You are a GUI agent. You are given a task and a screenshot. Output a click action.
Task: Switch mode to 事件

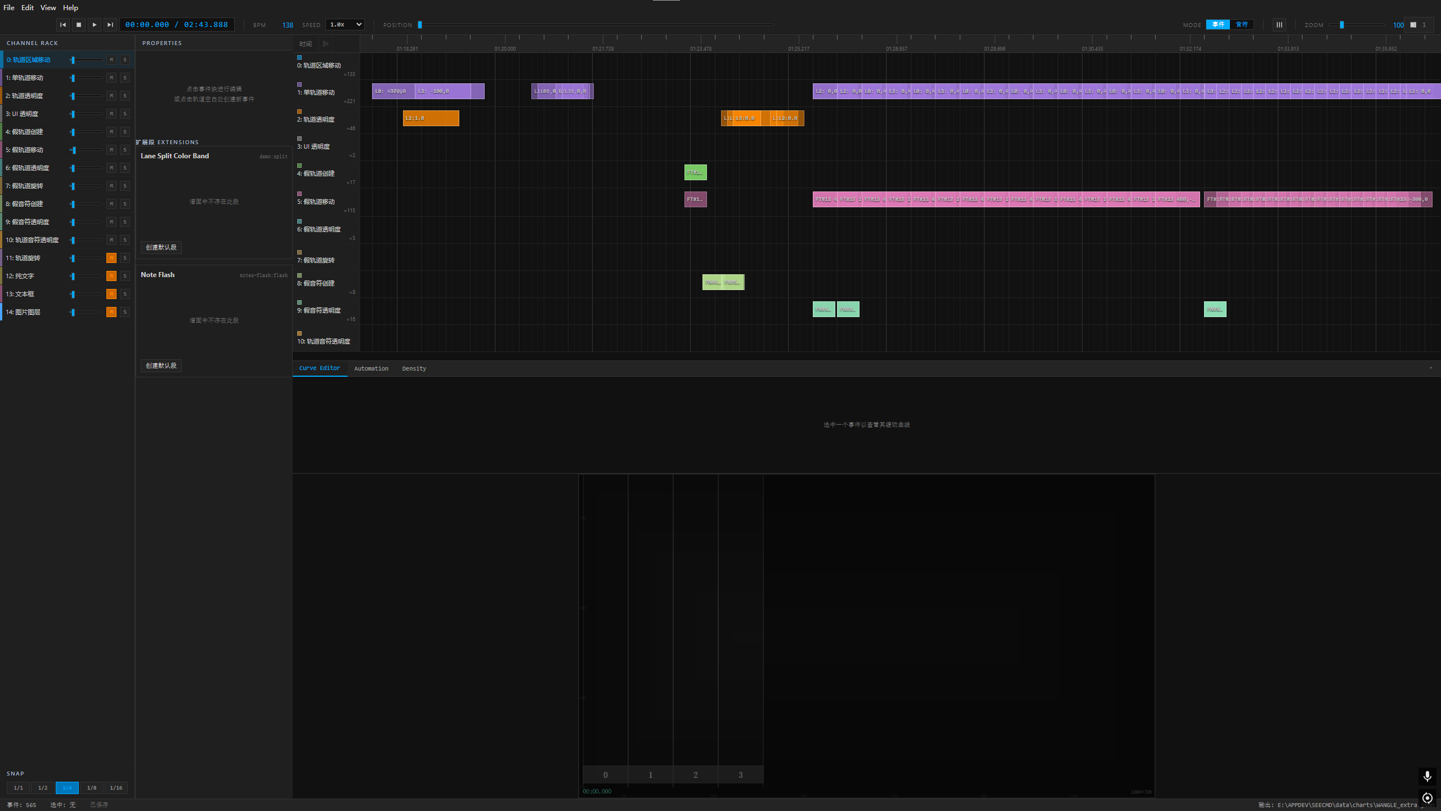(1218, 25)
